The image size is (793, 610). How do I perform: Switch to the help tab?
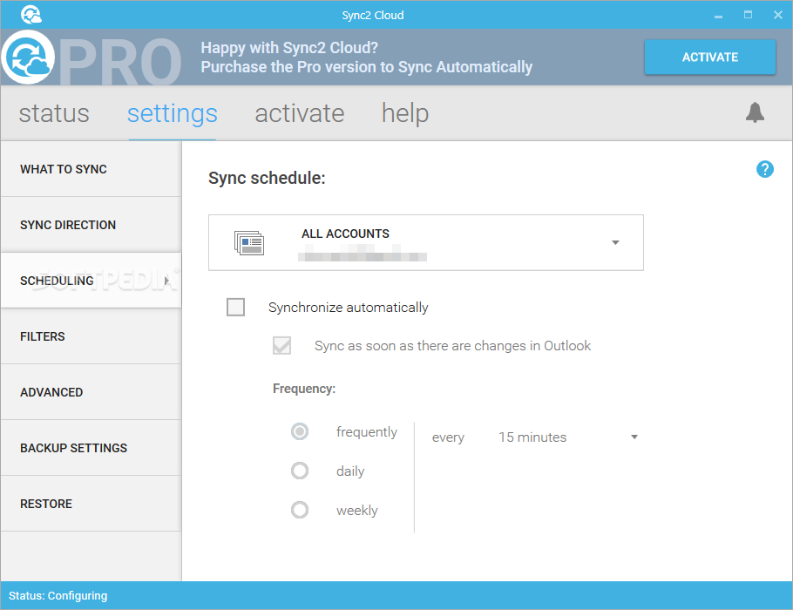click(405, 113)
